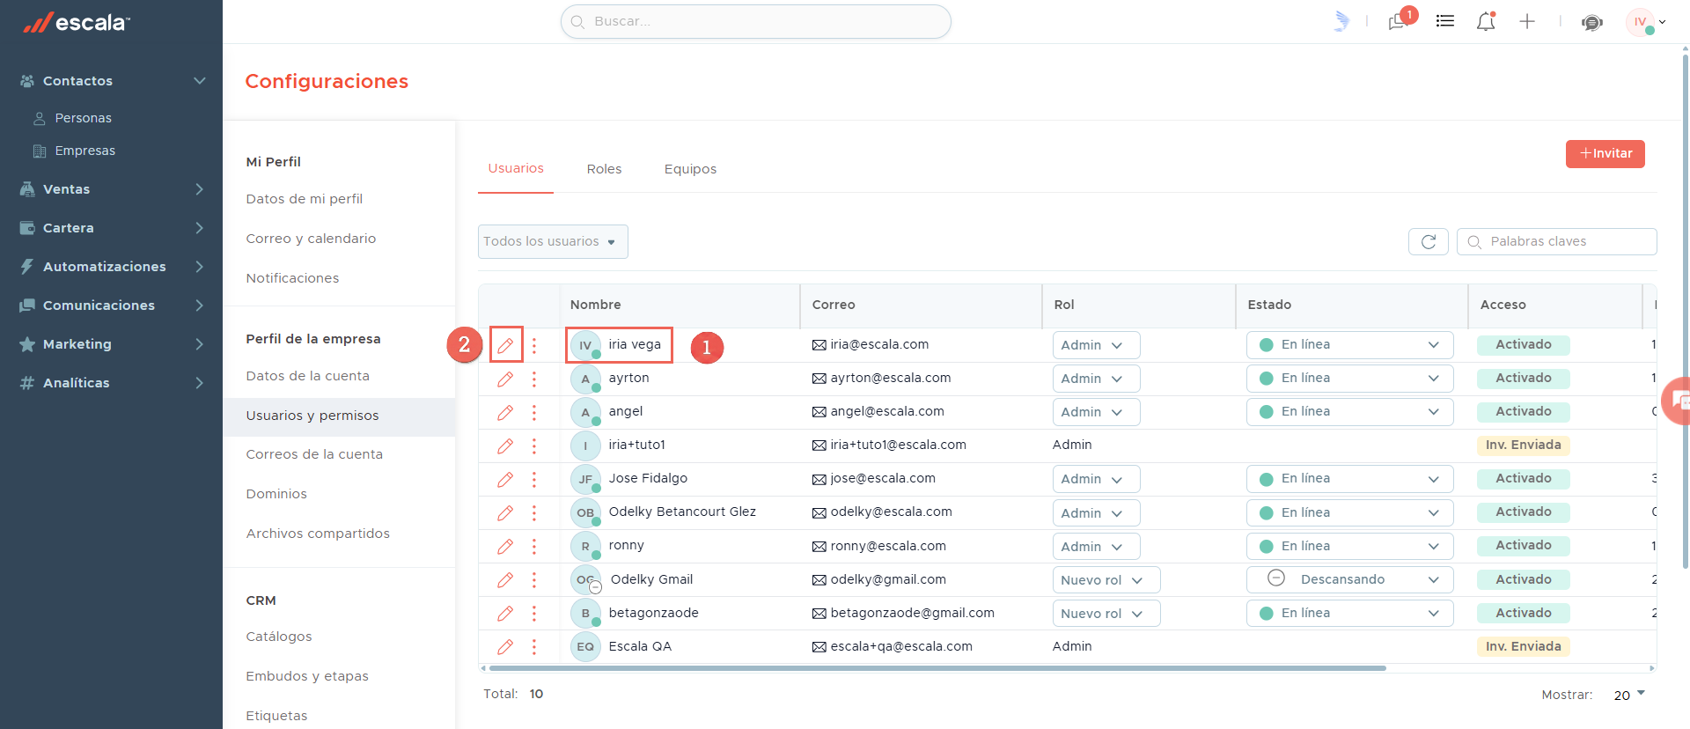Open Catálogos under CRM

279,637
